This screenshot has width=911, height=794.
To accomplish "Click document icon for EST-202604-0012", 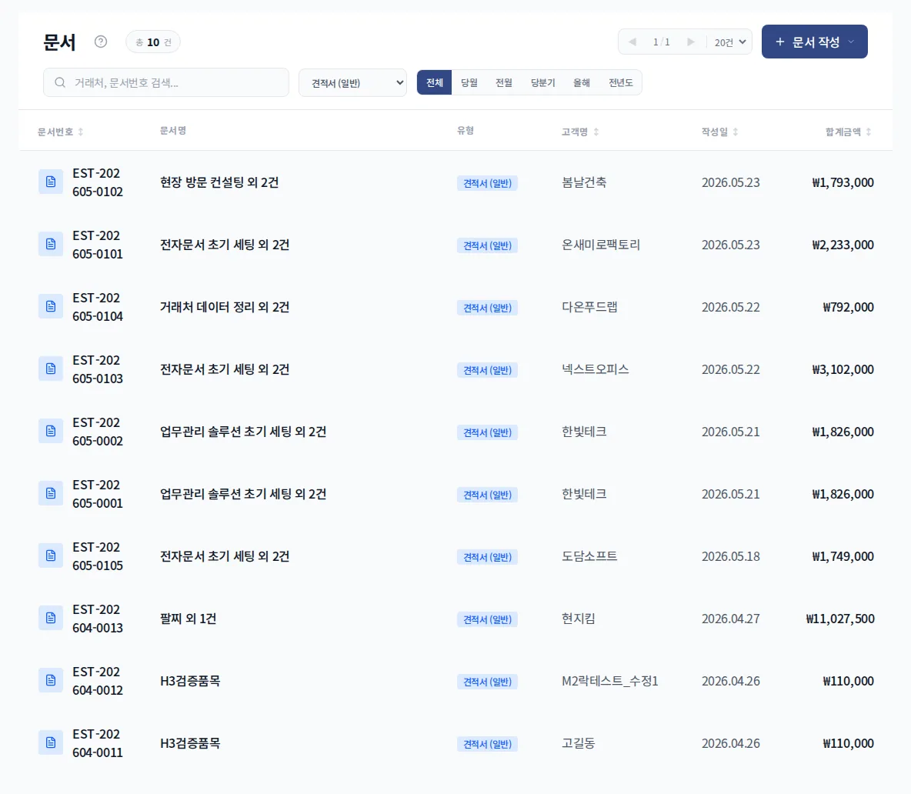I will [x=51, y=680].
